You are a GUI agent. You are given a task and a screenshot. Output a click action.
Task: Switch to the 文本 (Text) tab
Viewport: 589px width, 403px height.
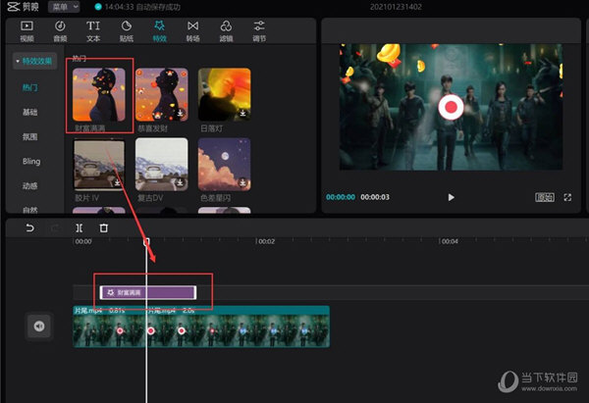point(93,29)
